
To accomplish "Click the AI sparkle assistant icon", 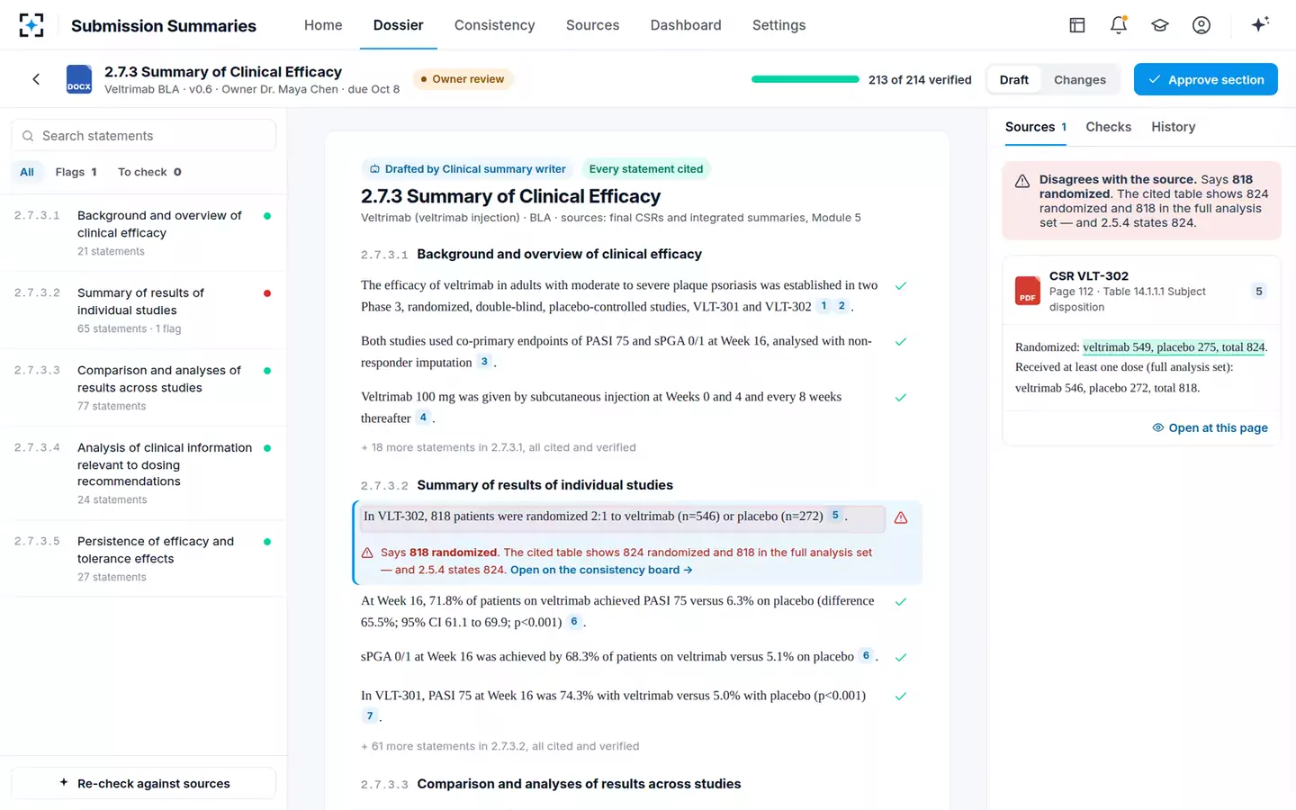I will [x=1260, y=24].
